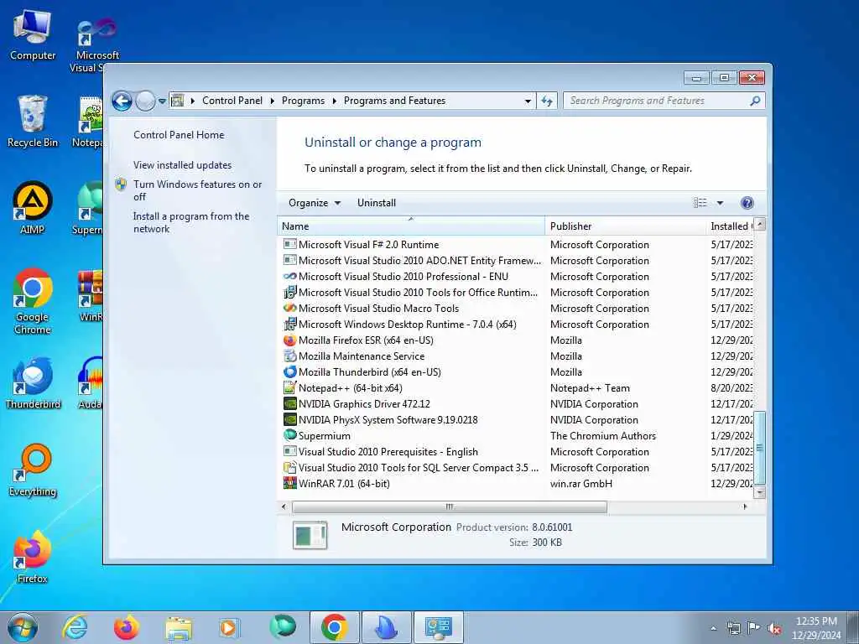The width and height of the screenshot is (859, 644).
Task: Click Notepad++ Team publisher cell
Action: [x=590, y=388]
